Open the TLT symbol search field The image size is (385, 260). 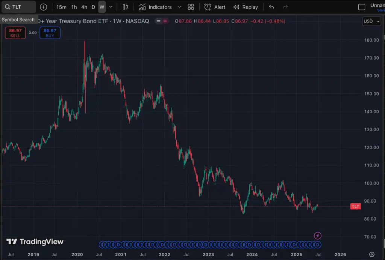(x=19, y=7)
